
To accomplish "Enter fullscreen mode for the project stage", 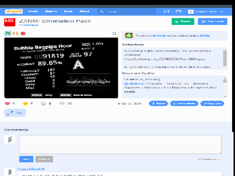I will 114,33.
